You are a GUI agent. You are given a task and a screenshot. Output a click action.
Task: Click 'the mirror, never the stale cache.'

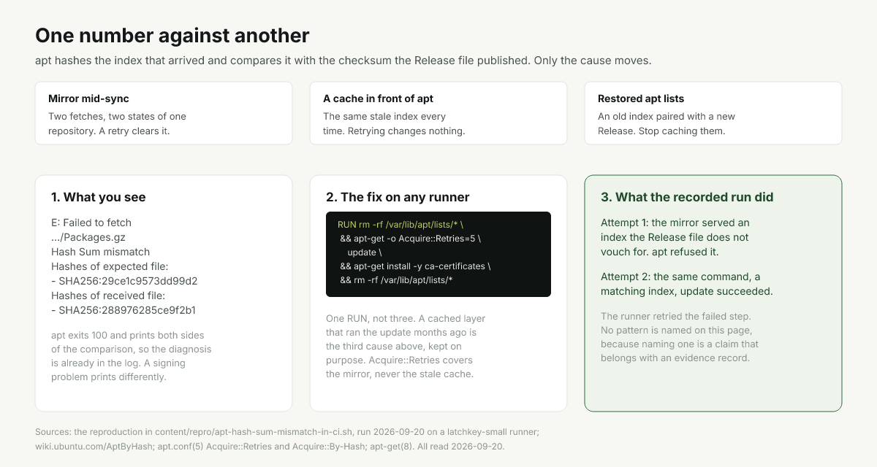click(x=401, y=374)
